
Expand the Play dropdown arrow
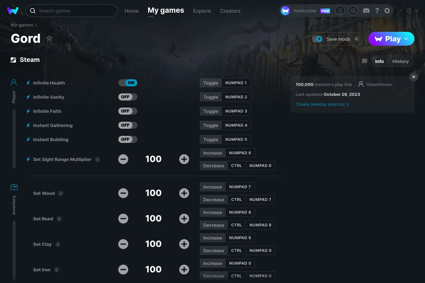click(407, 39)
